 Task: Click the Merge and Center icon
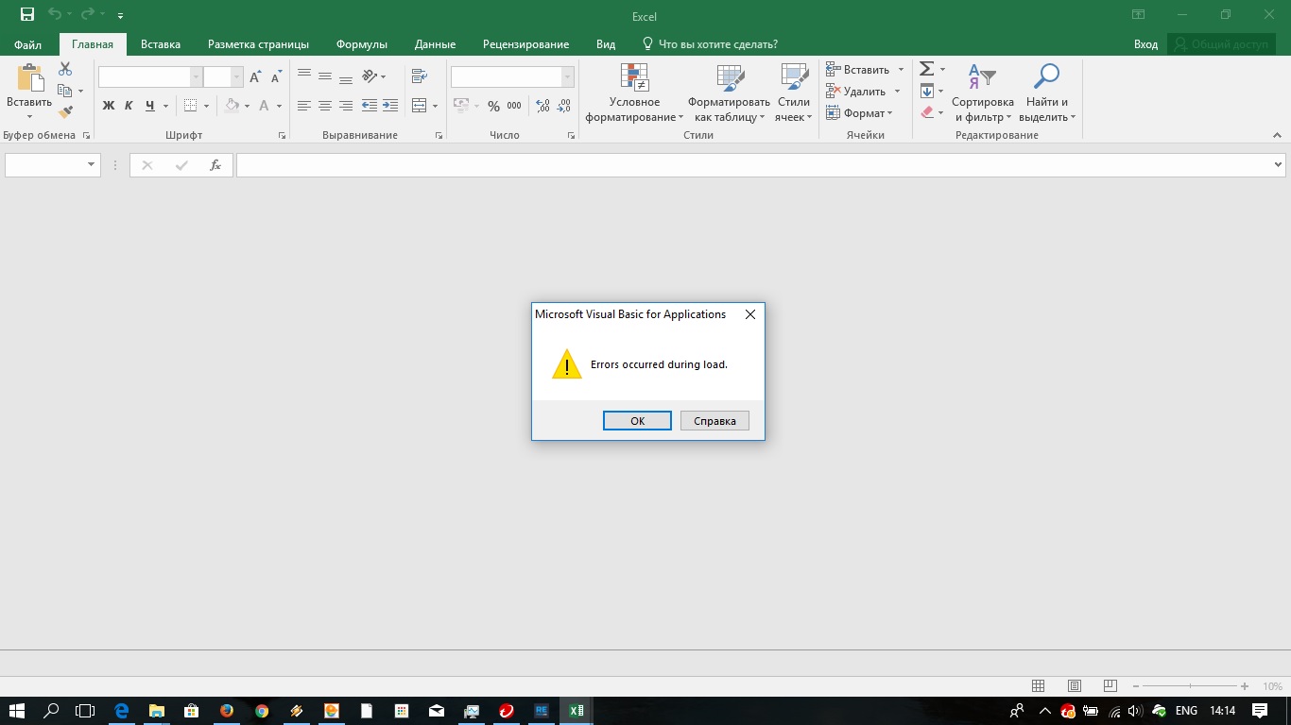click(x=420, y=106)
